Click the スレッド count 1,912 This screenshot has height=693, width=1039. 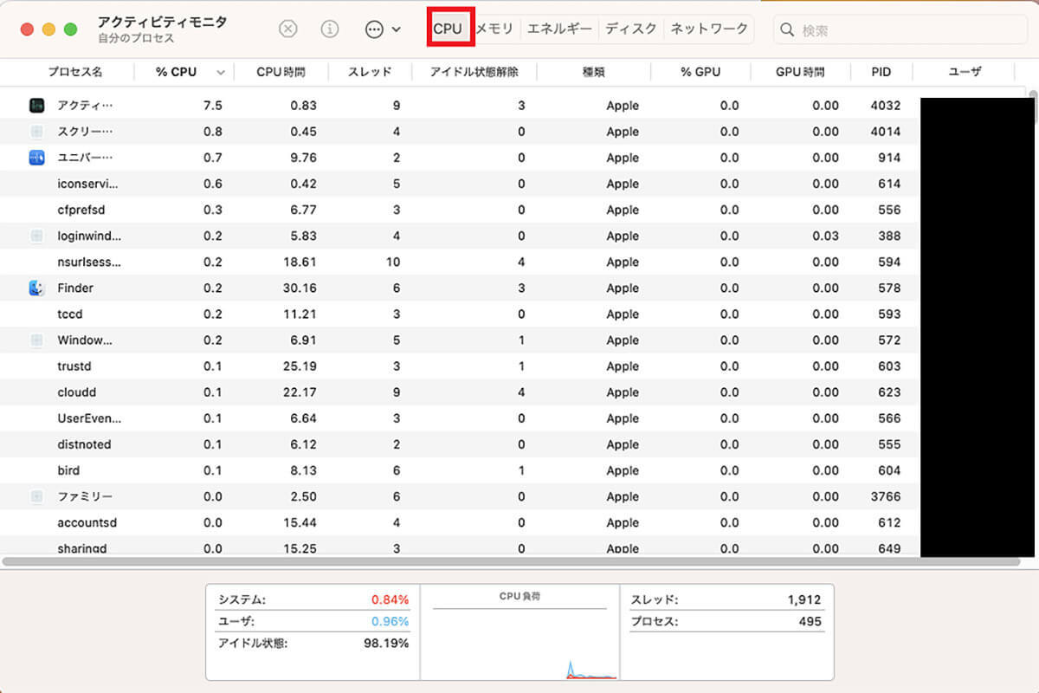tap(726, 599)
